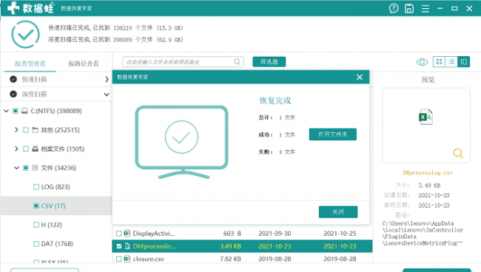Check the 档案文件 (1505) checkbox

(x=26, y=149)
